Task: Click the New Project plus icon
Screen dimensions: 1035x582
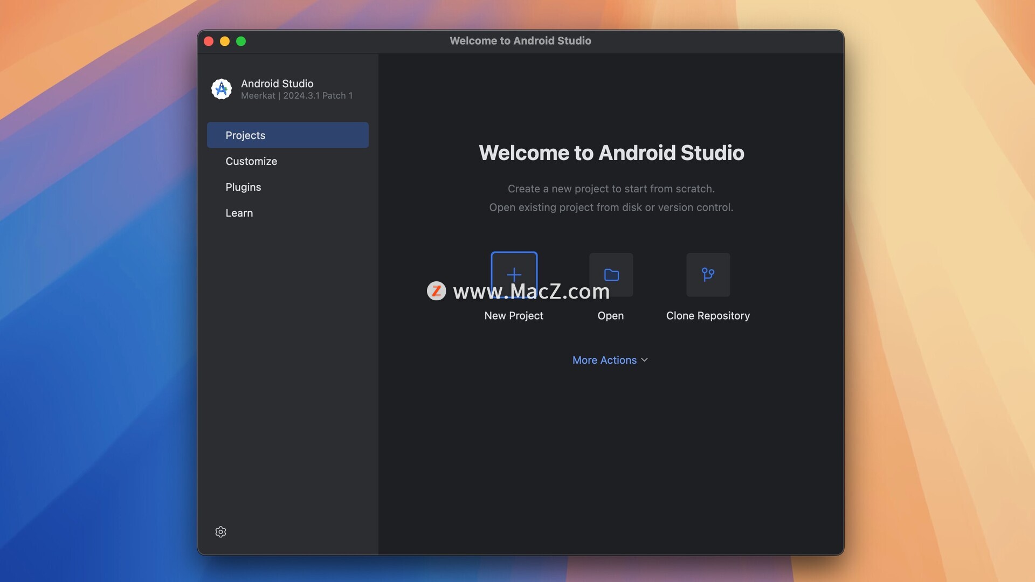Action: tap(514, 275)
